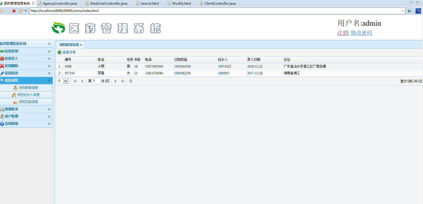Click the address 广东省汕头市濠江区广奥街道
Image resolution: width=423 pixels, height=204 pixels.
305,66
